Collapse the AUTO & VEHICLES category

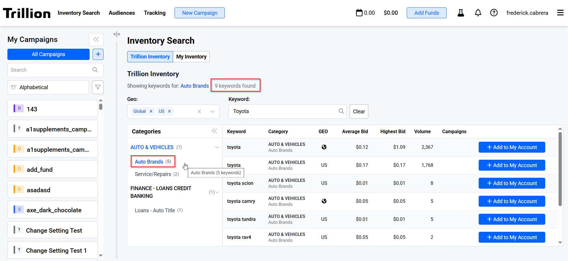[x=217, y=147]
